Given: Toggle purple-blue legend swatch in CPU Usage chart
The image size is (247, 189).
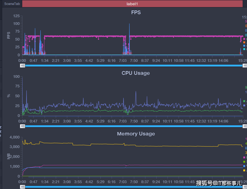Looking at the screenshot, I should 244,105.
